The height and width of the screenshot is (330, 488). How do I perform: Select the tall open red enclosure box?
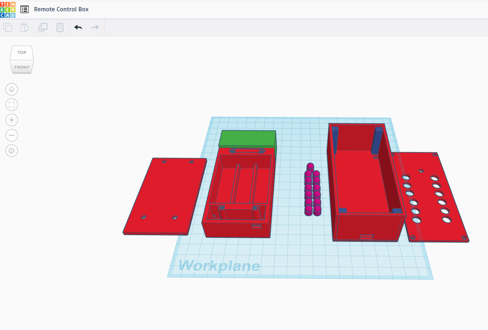pos(366,182)
